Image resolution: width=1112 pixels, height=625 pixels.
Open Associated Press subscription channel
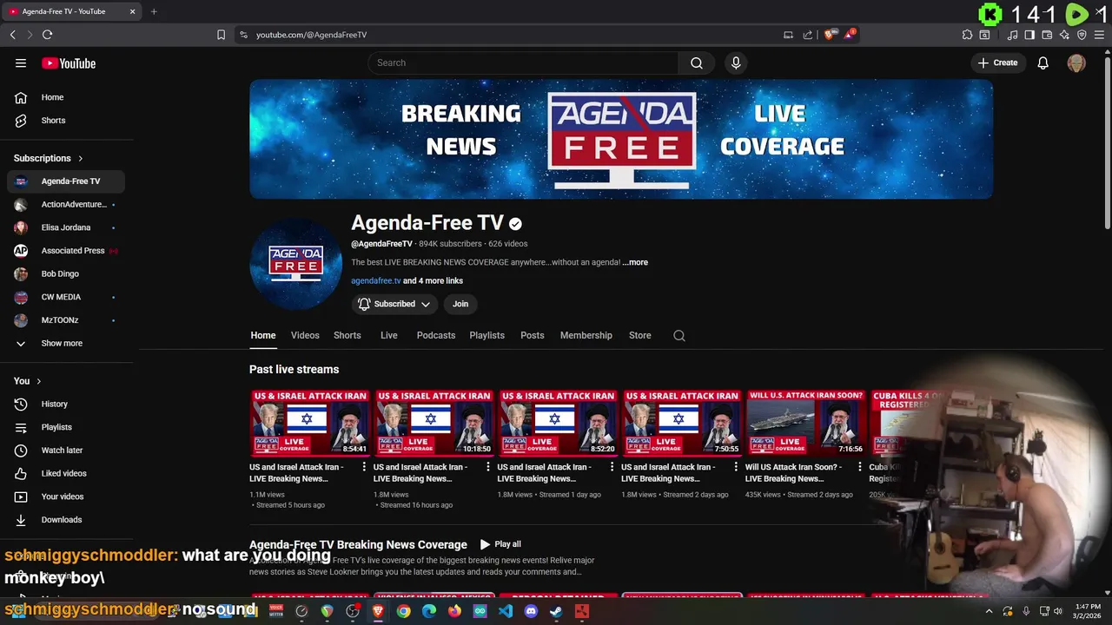[67, 251]
